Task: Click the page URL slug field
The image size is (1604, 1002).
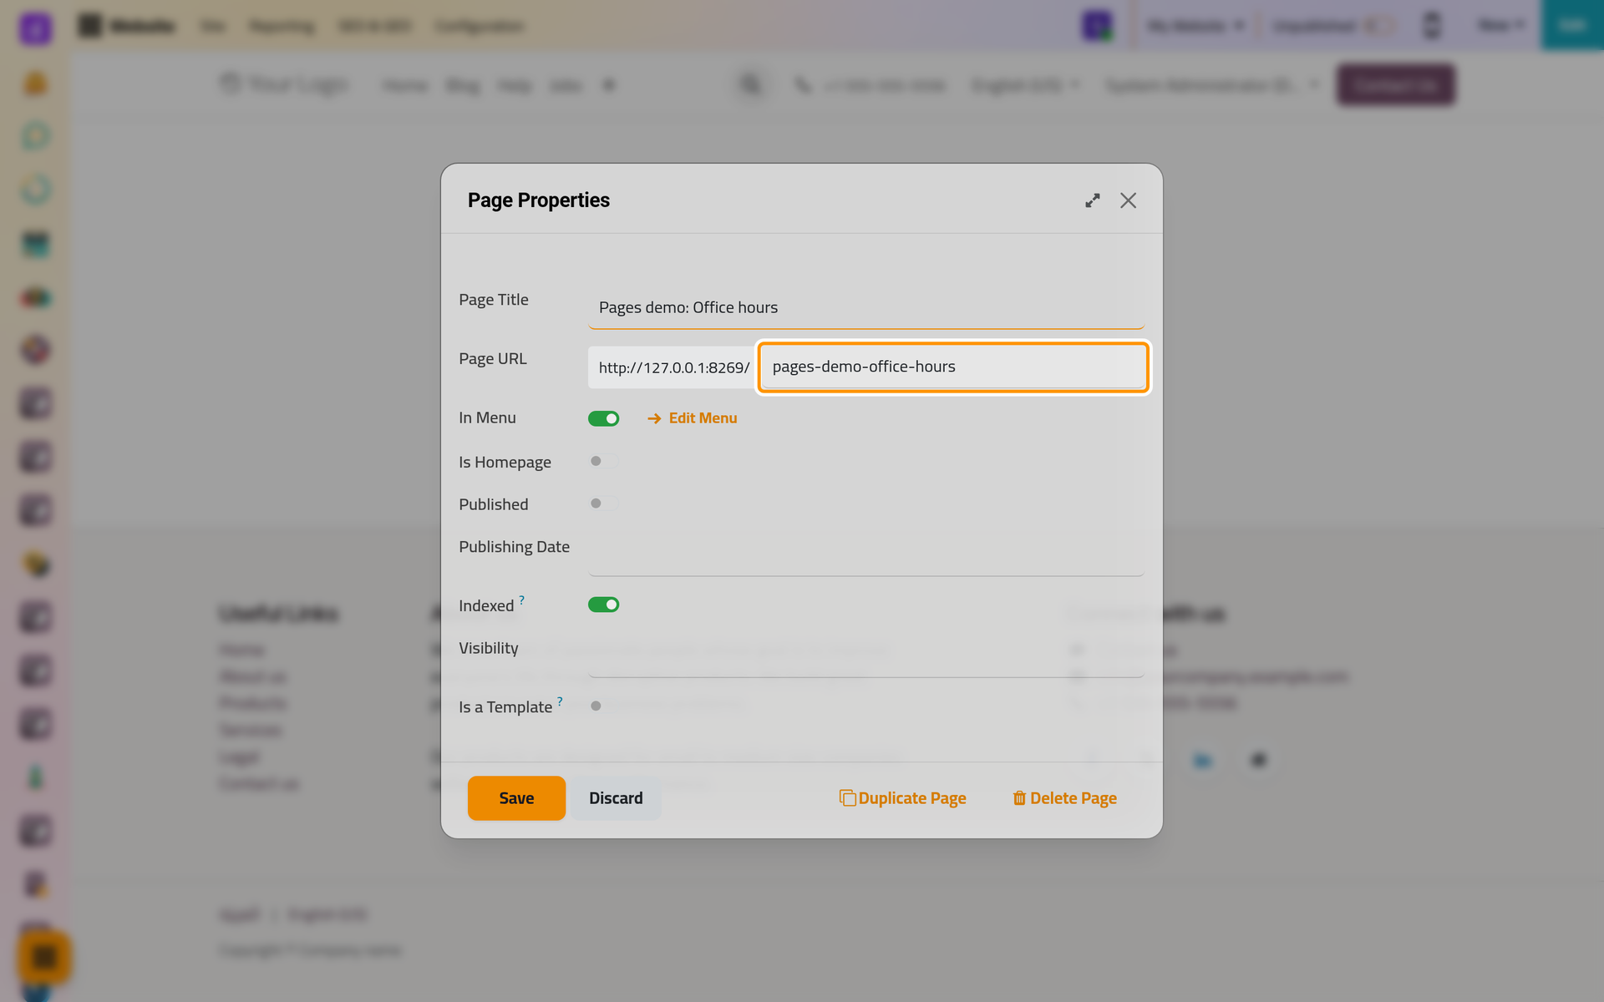Action: click(x=953, y=367)
